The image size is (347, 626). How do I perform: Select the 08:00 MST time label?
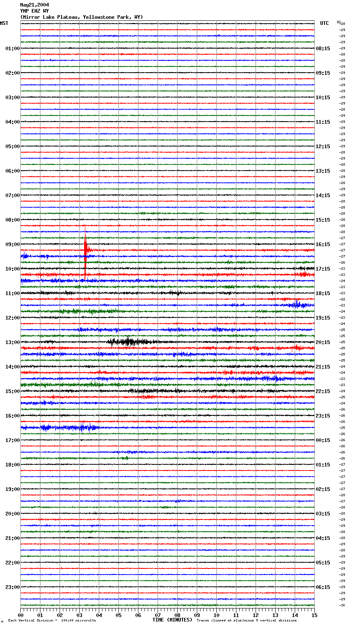(x=13, y=220)
